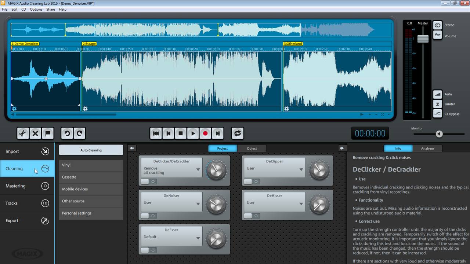Open the CD menu

coord(23,9)
